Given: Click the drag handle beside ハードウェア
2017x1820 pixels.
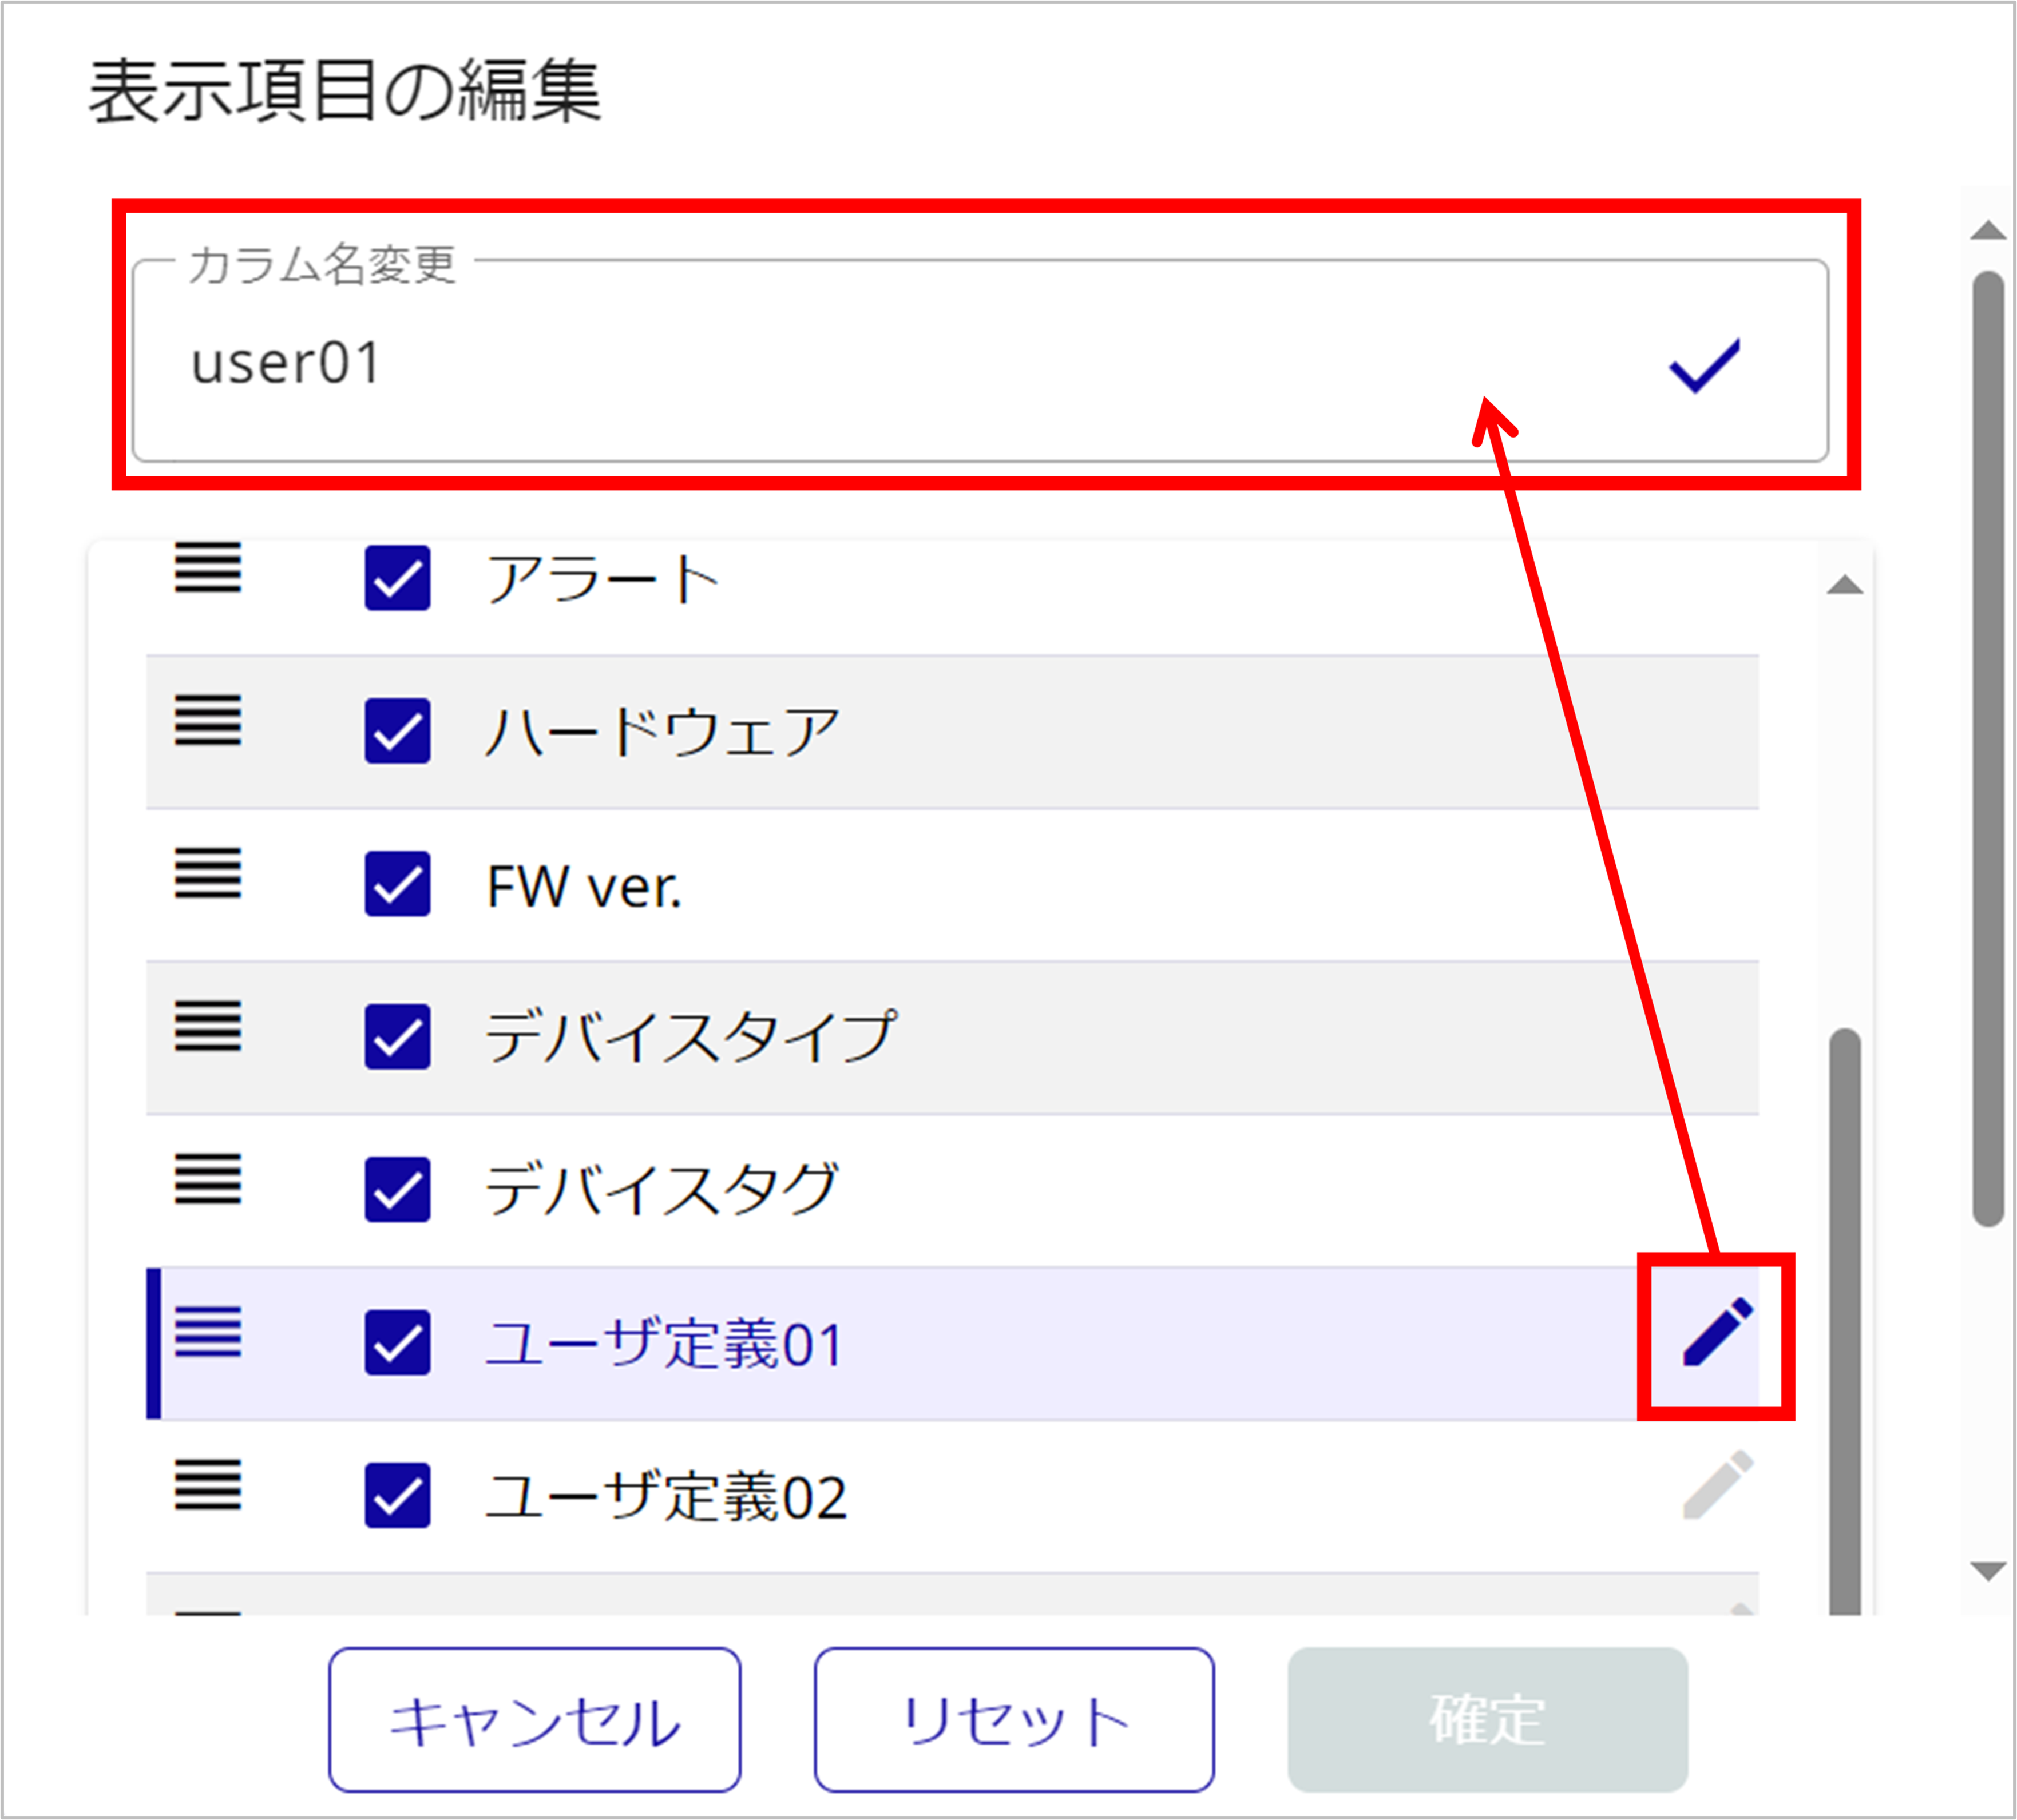Looking at the screenshot, I should 208,721.
